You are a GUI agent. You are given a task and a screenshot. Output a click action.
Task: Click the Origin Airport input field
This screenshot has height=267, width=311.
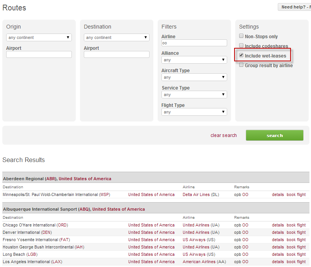coord(39,54)
